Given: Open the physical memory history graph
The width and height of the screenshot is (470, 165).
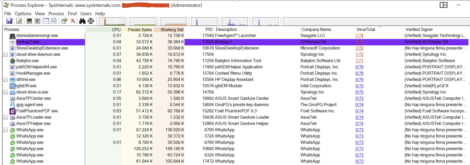Looking at the screenshot, I should click(174, 21).
